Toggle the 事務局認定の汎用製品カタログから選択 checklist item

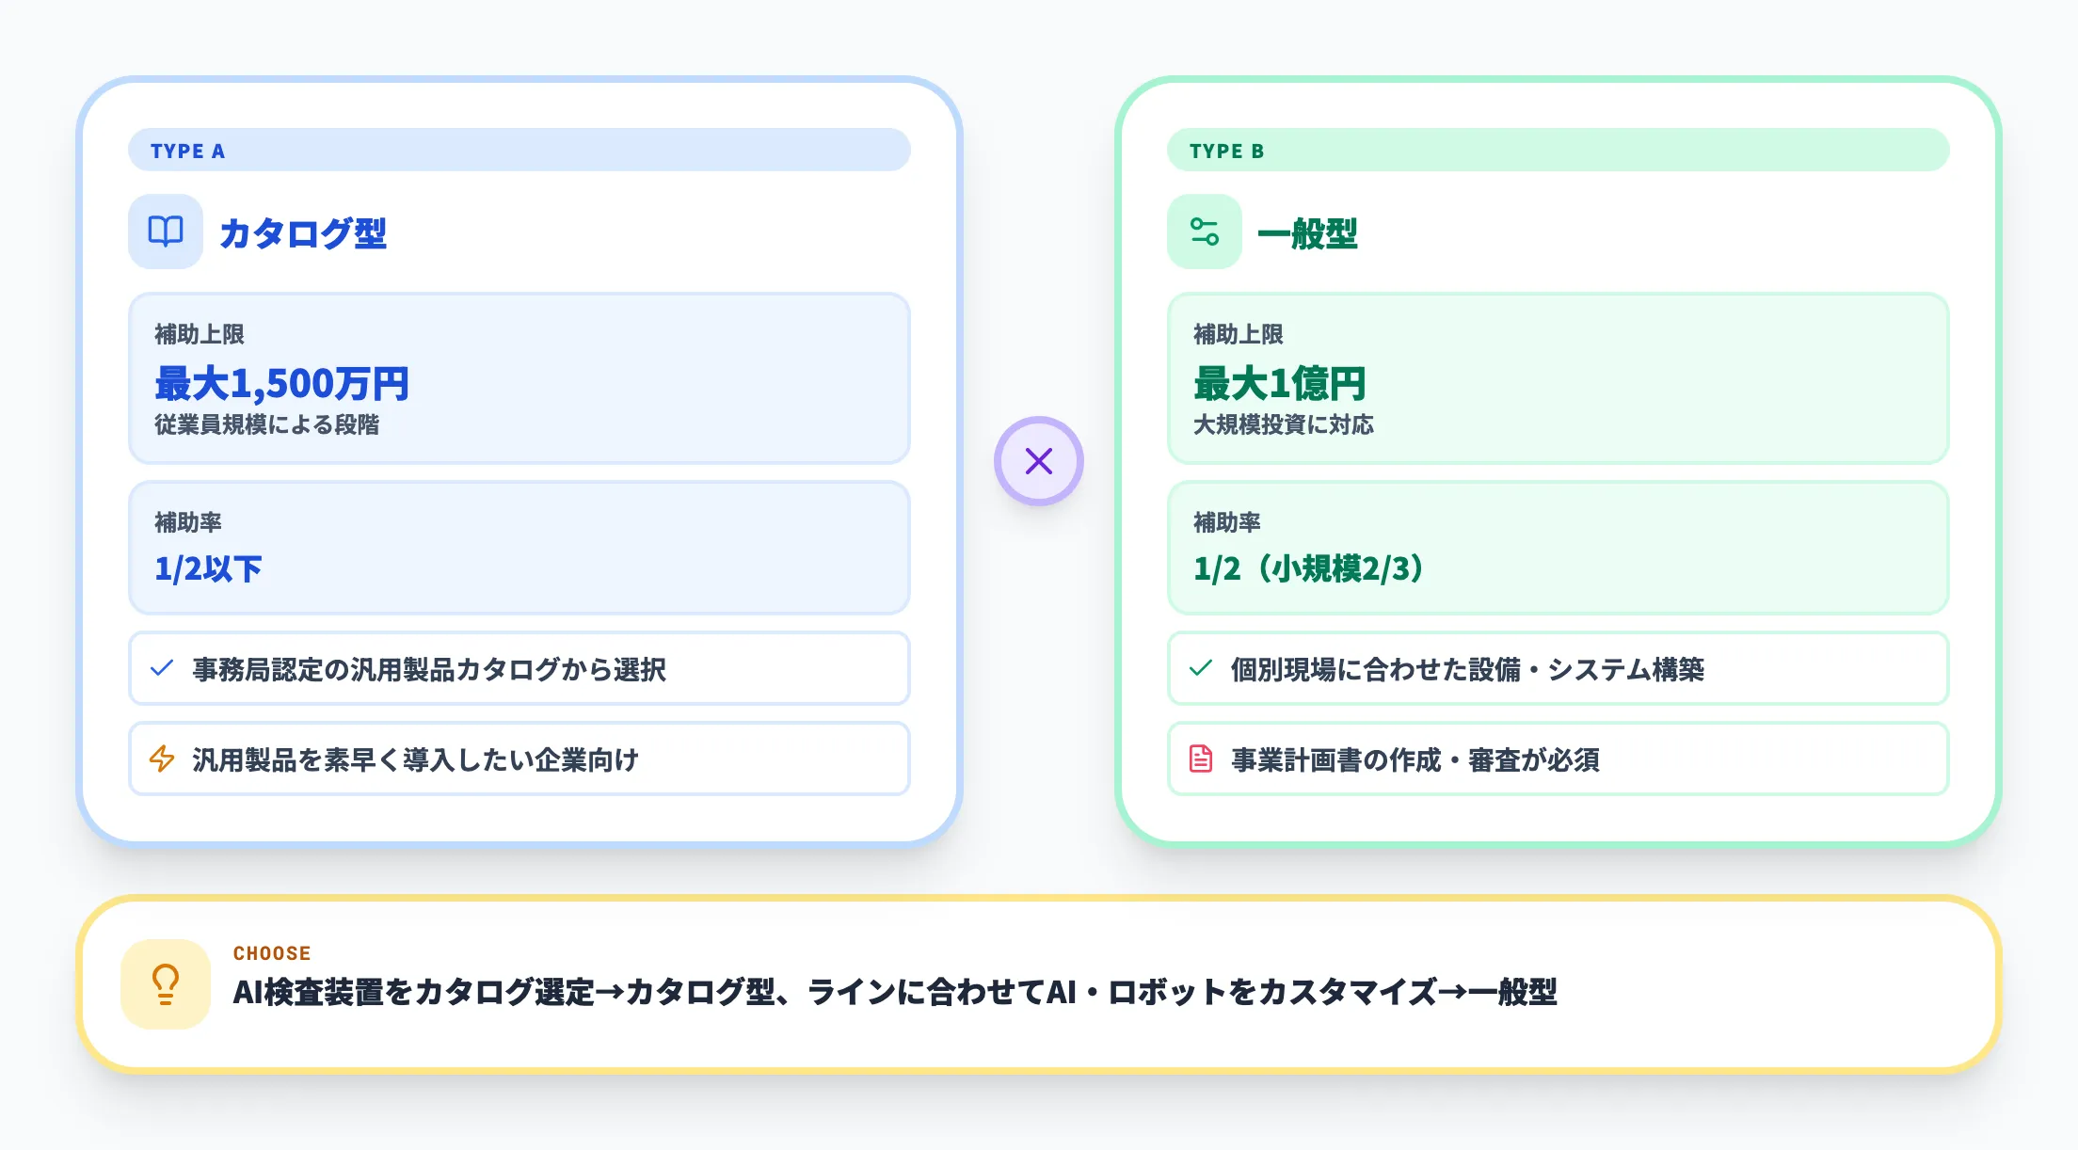[x=518, y=668]
